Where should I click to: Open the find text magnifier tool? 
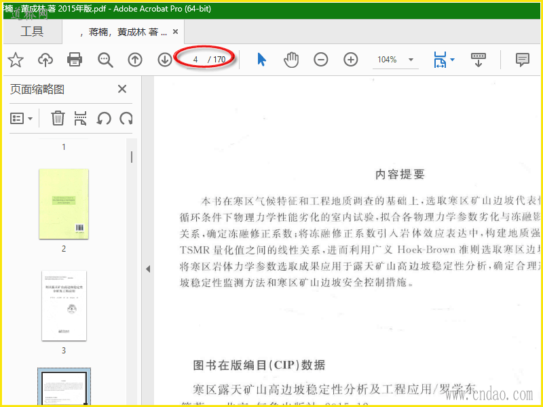[105, 60]
